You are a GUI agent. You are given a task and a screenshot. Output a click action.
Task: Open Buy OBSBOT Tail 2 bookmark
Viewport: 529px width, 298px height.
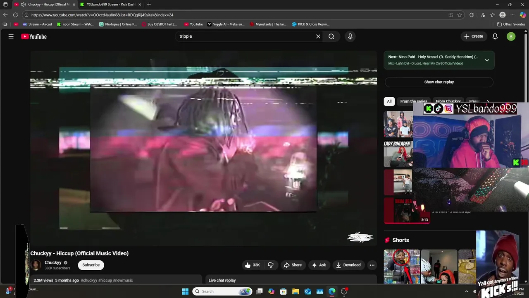tap(159, 24)
